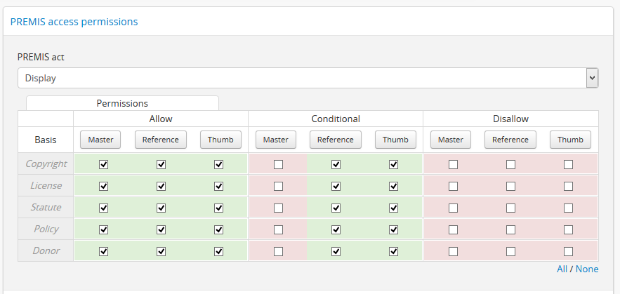The height and width of the screenshot is (294, 620).
Task: Click the All link
Action: pos(562,269)
